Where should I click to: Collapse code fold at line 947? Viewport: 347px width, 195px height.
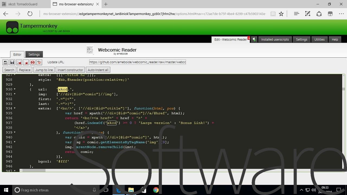coord(15,171)
